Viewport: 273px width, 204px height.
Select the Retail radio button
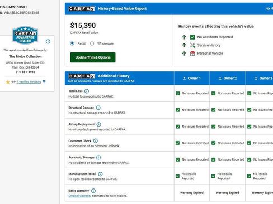click(72, 43)
